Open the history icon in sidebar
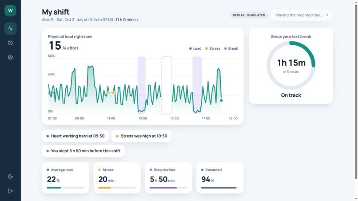The height and width of the screenshot is (201, 358). [x=10, y=43]
